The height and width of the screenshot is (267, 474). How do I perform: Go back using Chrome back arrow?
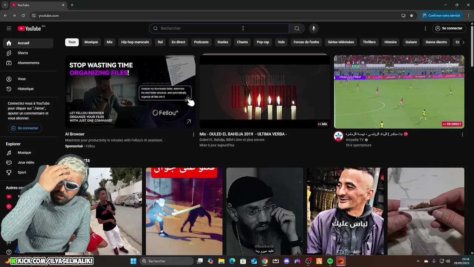5,16
